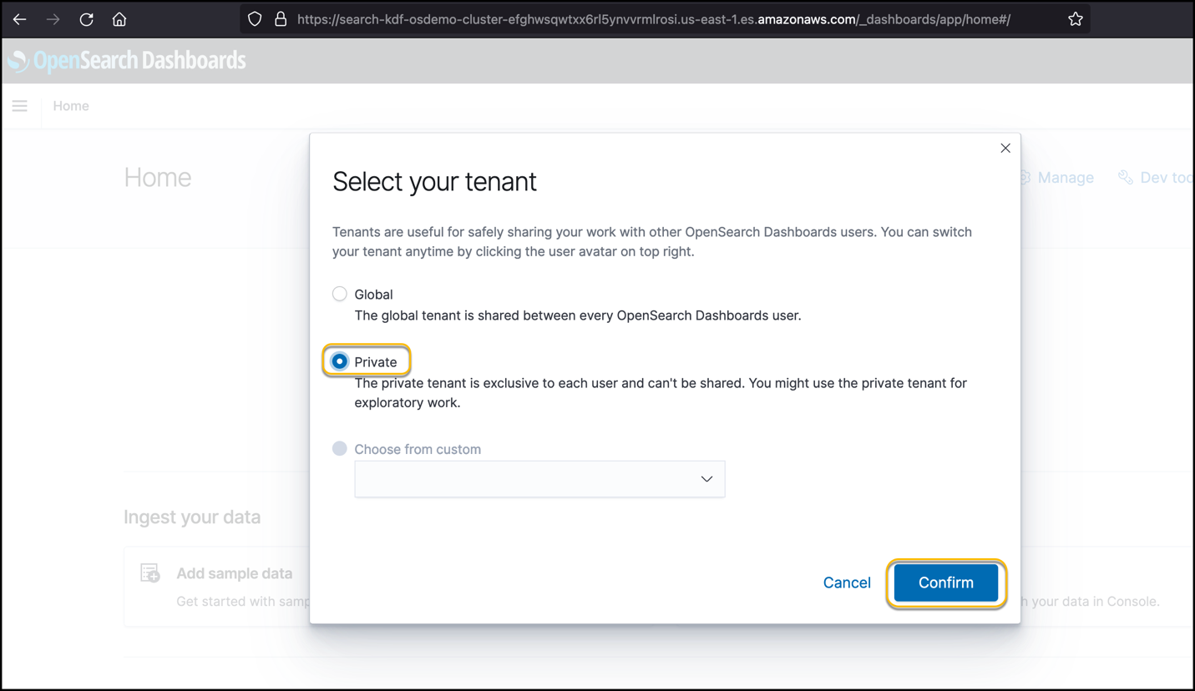The image size is (1195, 691).
Task: Click the browser forward arrow
Action: pos(53,19)
